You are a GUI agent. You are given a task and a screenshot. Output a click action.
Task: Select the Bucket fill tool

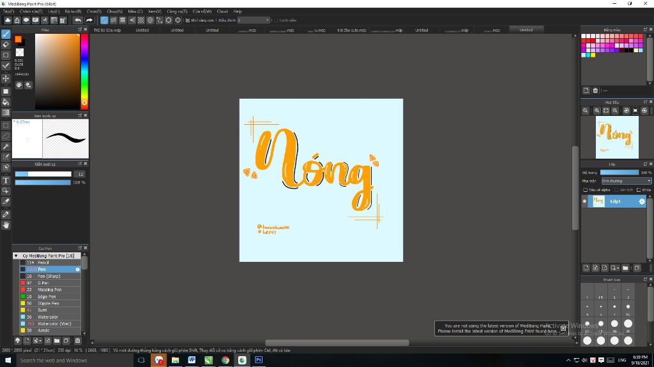6,102
